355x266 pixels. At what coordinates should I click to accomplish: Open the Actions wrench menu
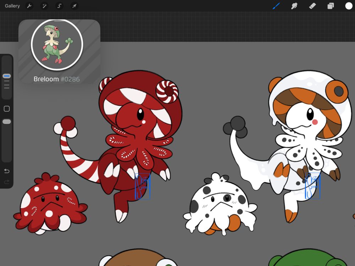(29, 6)
